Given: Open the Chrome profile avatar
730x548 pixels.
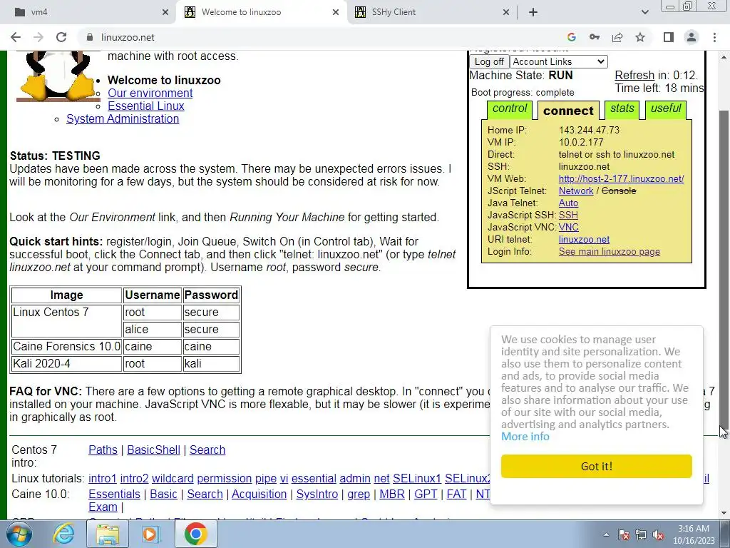Looking at the screenshot, I should [x=692, y=37].
